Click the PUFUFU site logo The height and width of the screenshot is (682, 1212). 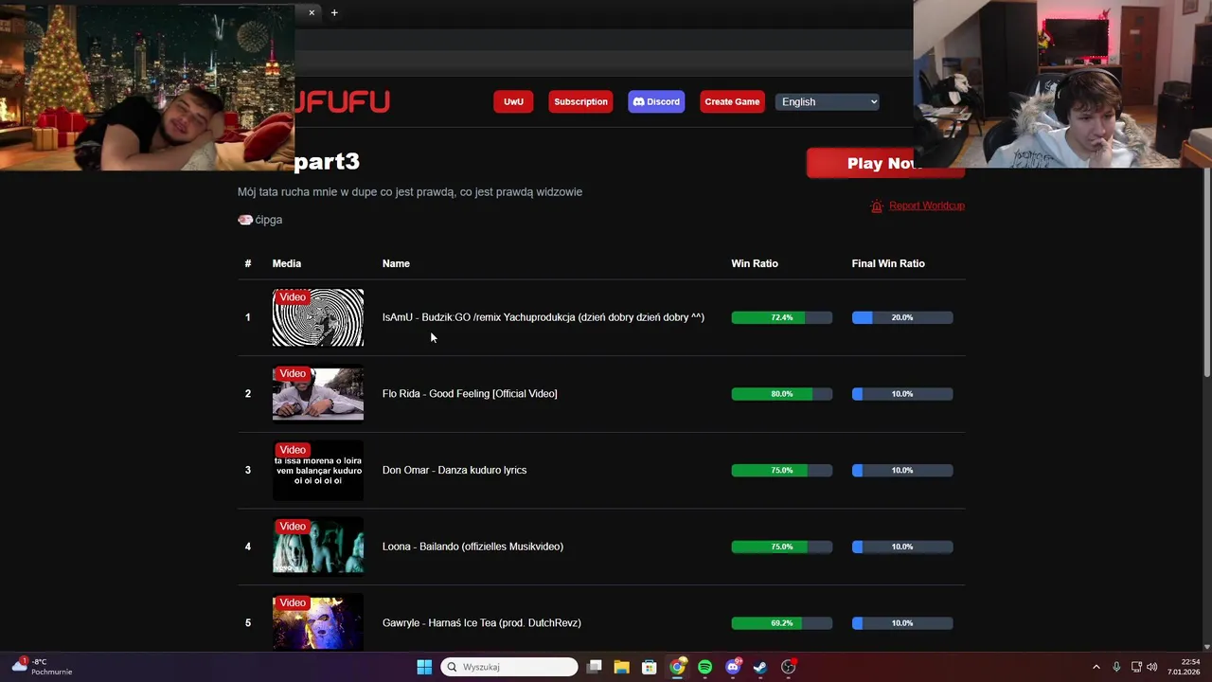tap(343, 101)
